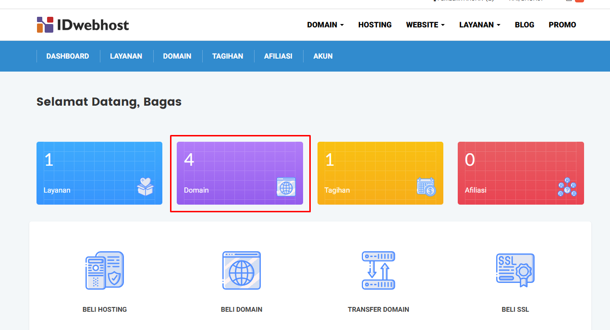This screenshot has height=330, width=610.
Task: Open the Layanan gift box icon
Action: tap(146, 186)
